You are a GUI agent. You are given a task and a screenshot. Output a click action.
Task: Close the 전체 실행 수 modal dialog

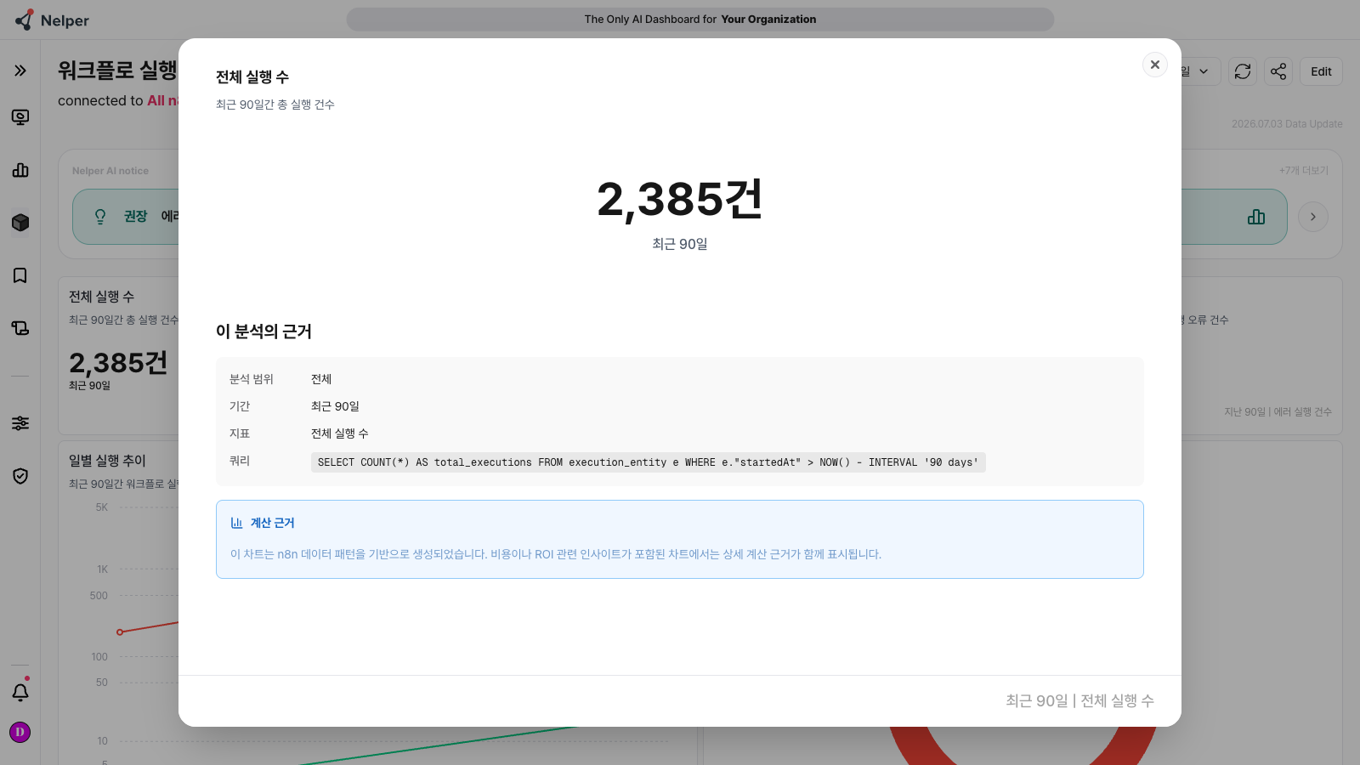[x=1154, y=65]
